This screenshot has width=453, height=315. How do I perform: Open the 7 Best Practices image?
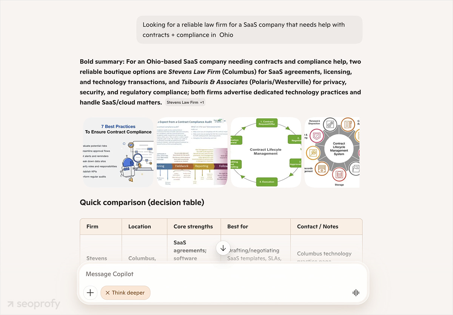coord(118,152)
